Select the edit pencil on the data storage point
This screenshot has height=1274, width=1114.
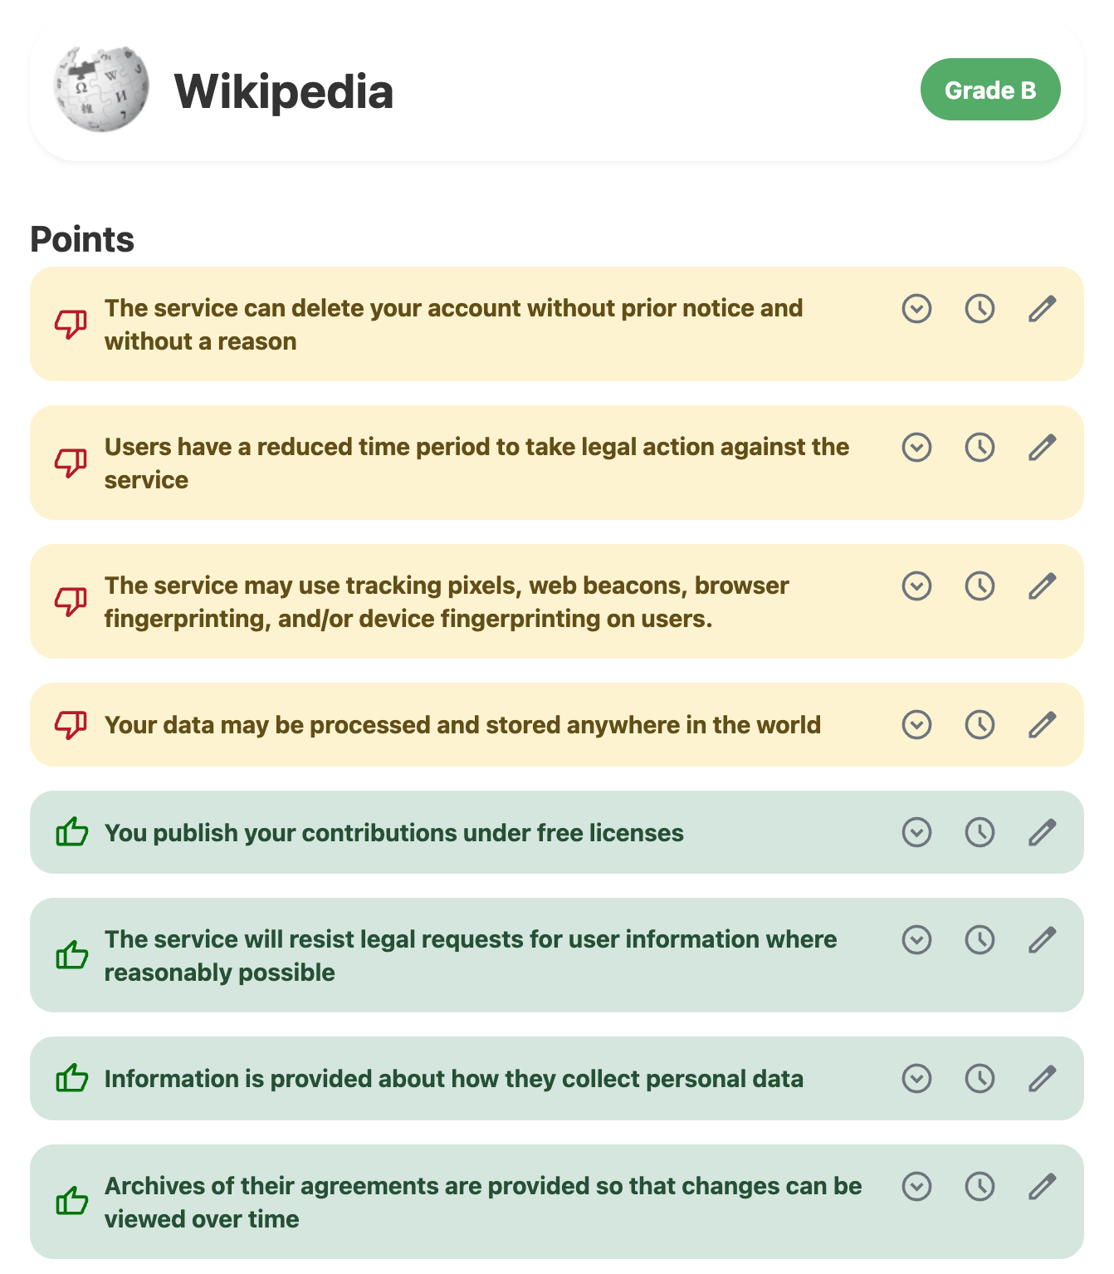pyautogui.click(x=1043, y=724)
